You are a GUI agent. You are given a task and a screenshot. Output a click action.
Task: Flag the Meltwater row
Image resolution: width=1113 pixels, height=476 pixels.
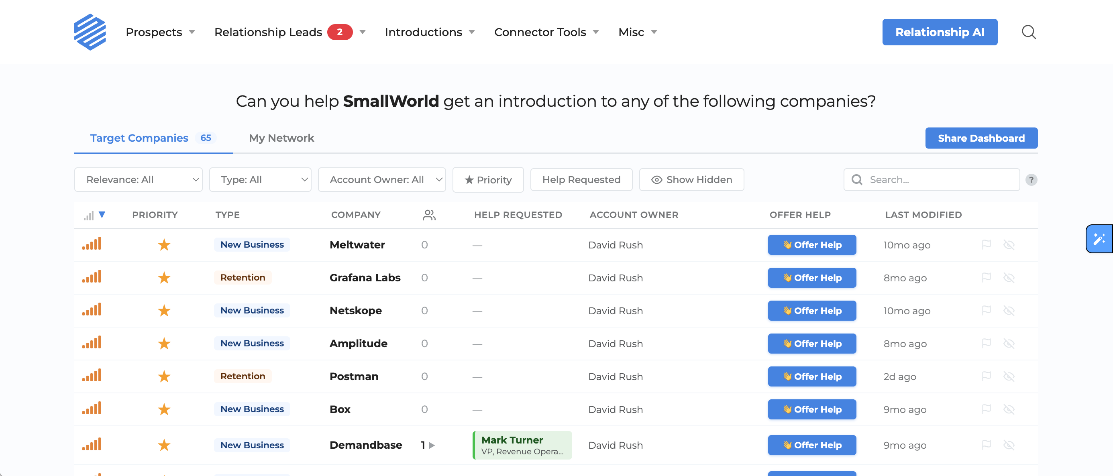click(987, 244)
